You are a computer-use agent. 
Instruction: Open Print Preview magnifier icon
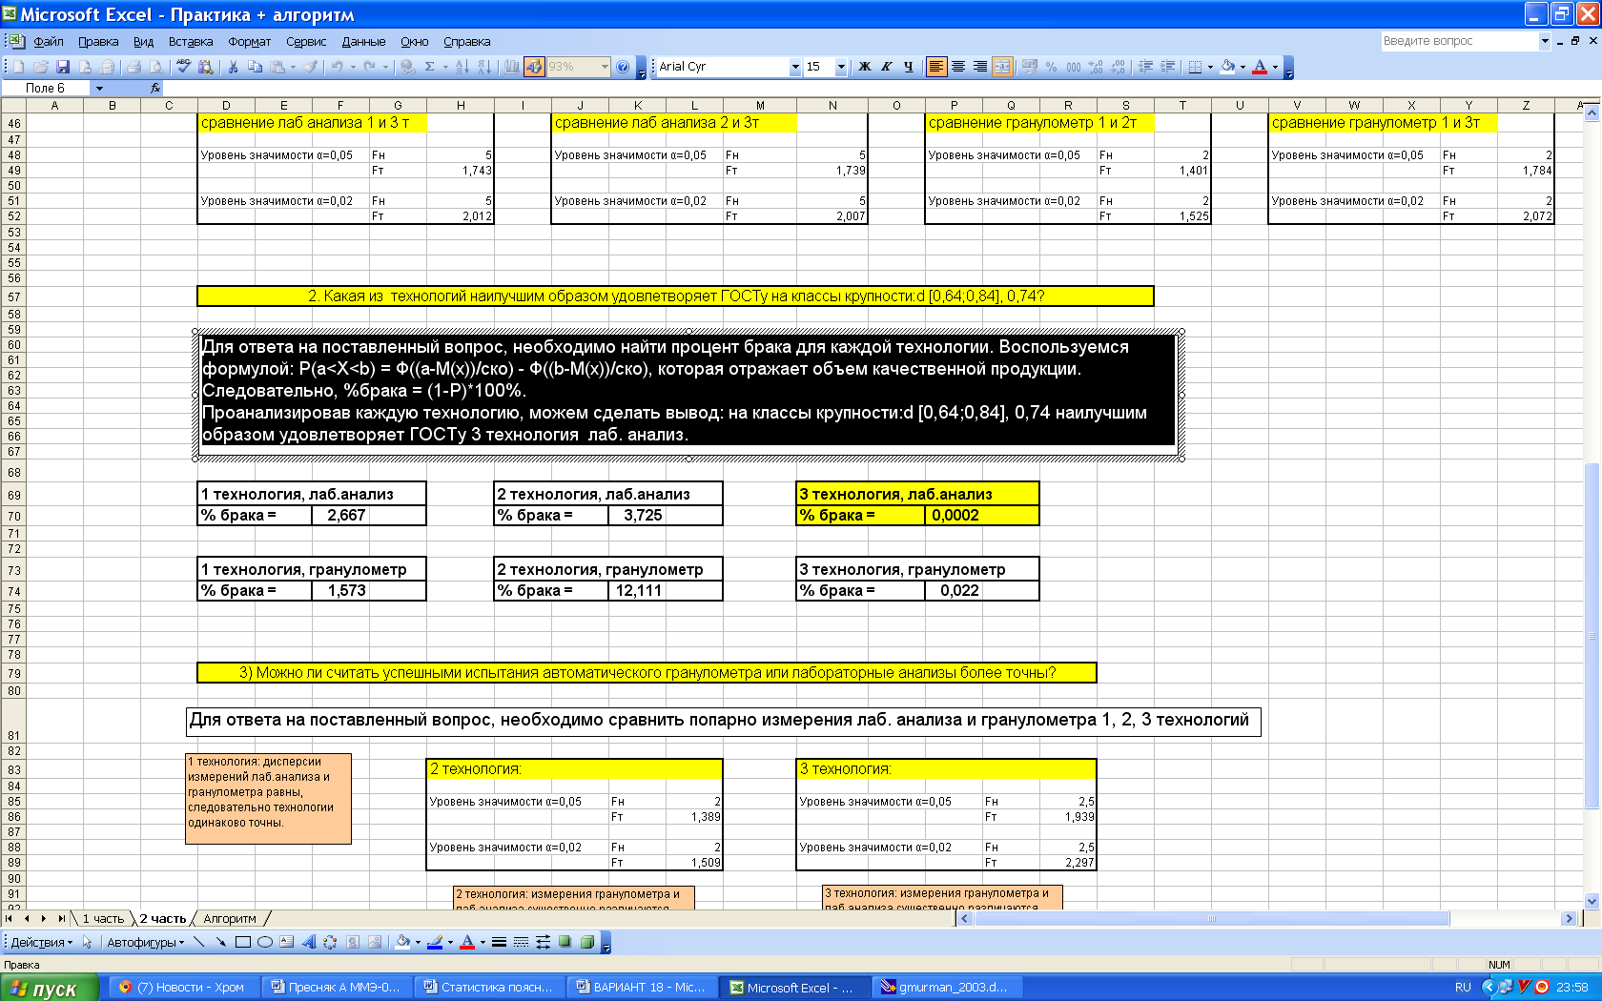[x=156, y=67]
